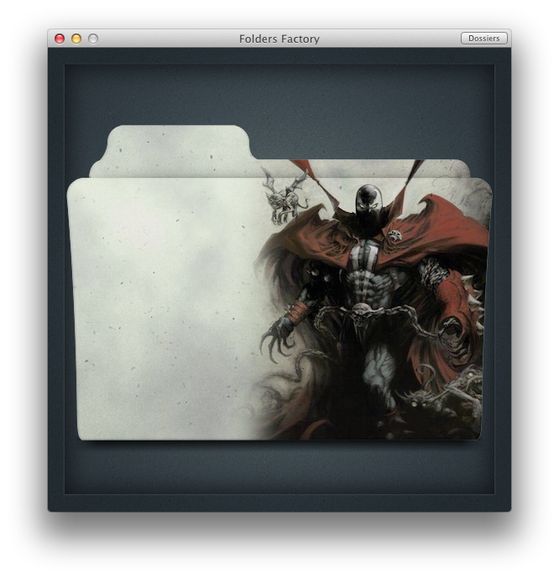Select the Spawn folder icon preview
559x578 pixels.
click(279, 283)
